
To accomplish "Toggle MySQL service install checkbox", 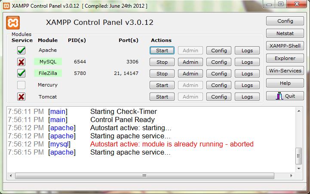I will [x=21, y=62].
